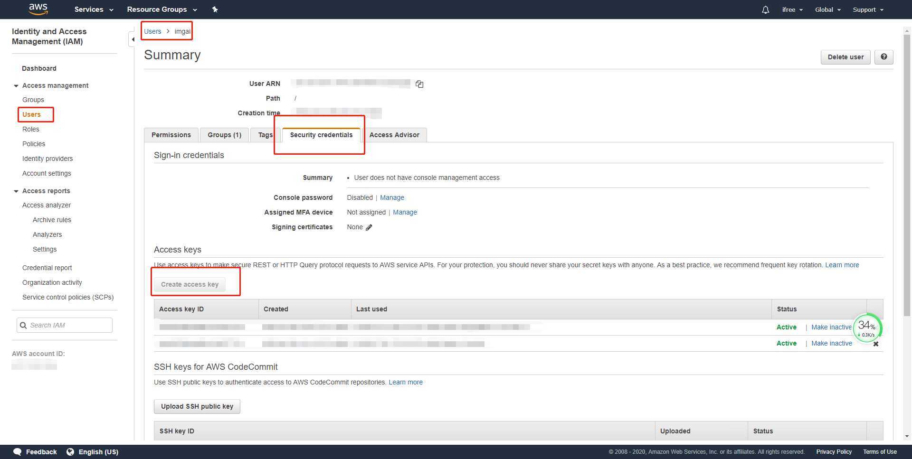Image resolution: width=912 pixels, height=459 pixels.
Task: Open the Support dropdown menu
Action: pos(868,9)
